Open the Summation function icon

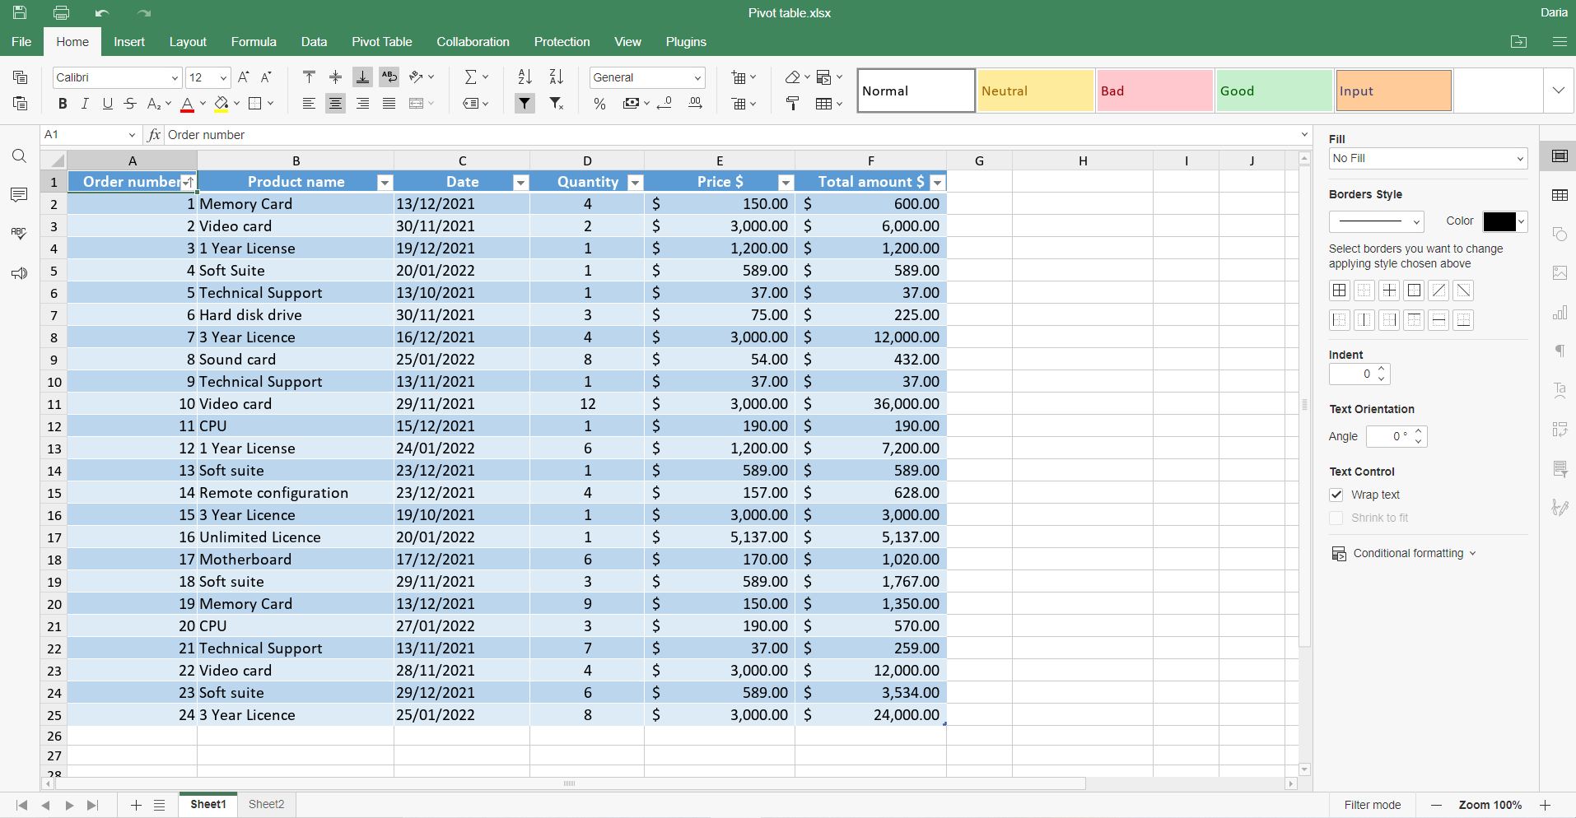(471, 77)
